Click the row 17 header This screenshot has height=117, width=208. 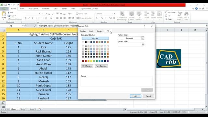3,103
